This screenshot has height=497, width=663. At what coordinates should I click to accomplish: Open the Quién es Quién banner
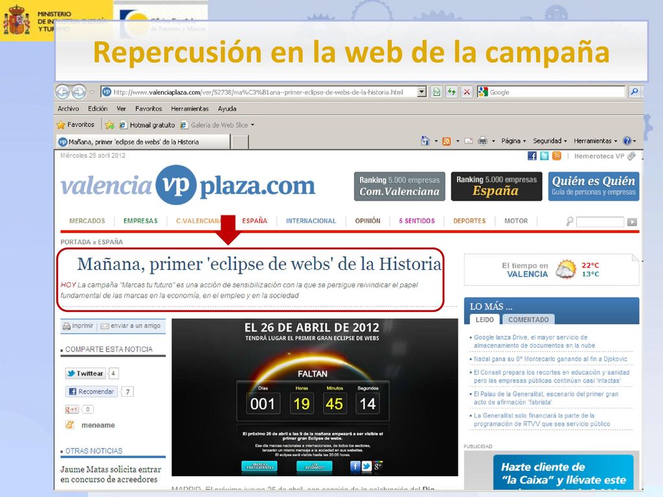594,186
